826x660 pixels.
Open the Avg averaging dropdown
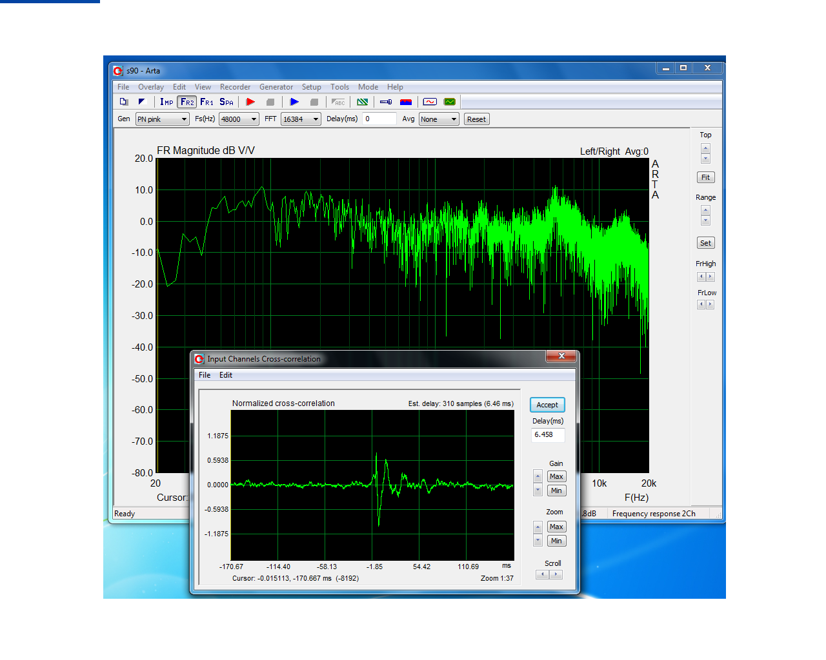click(x=439, y=119)
